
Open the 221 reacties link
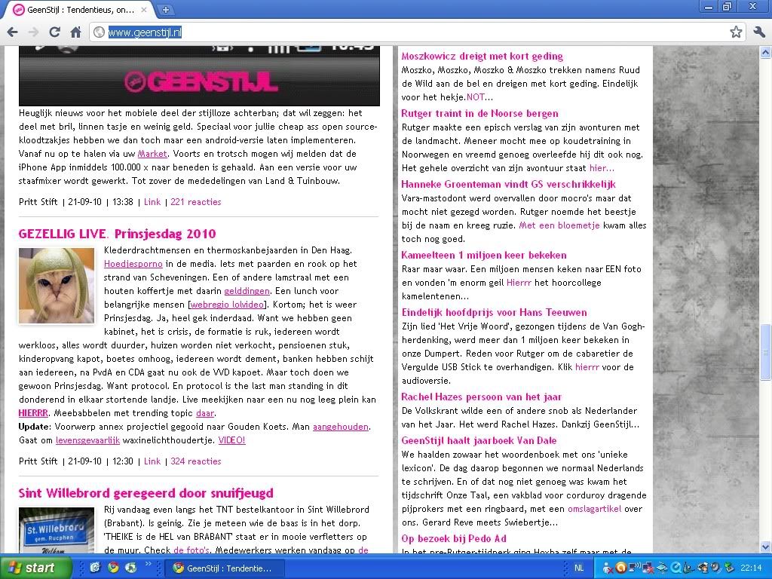(x=196, y=202)
